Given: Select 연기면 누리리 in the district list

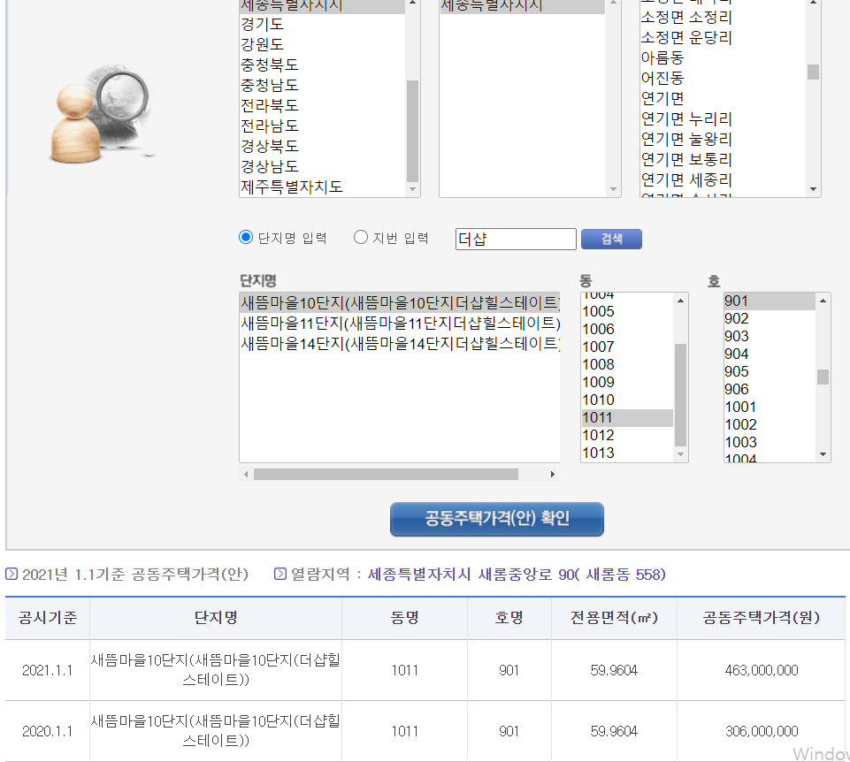Looking at the screenshot, I should click(723, 118).
